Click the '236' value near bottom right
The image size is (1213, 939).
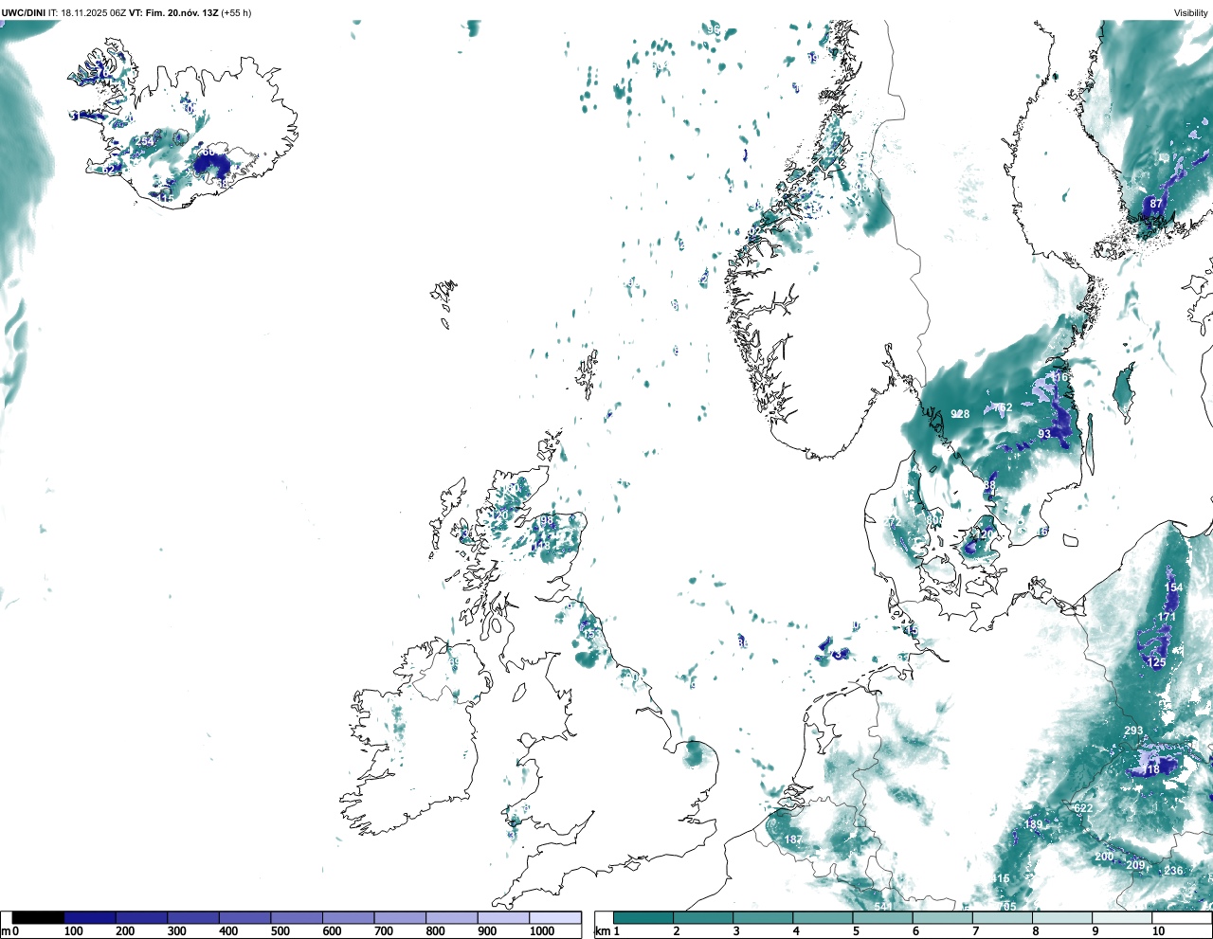(x=1173, y=871)
